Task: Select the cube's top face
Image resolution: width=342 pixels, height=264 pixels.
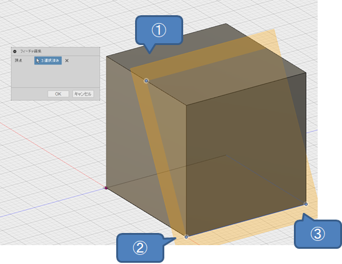Action: pos(206,64)
